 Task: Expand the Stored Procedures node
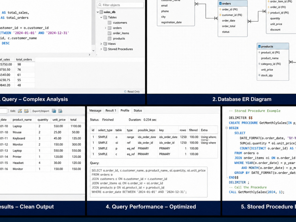[101, 49]
